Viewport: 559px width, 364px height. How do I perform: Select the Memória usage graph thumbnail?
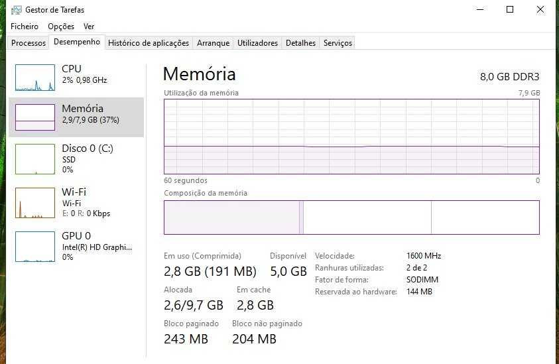pyautogui.click(x=35, y=117)
